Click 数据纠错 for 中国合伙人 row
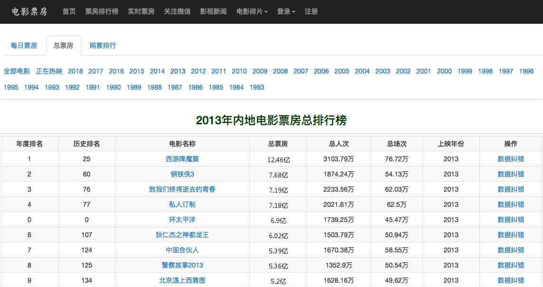543x287 pixels. [511, 250]
